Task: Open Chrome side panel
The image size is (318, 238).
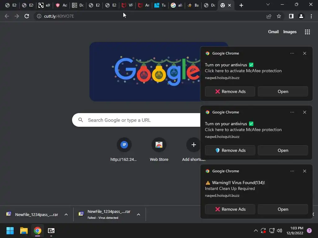Action: tap(291, 16)
